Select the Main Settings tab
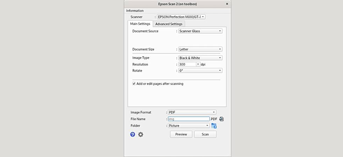Screen dimensions: 343x157 tap(140, 24)
